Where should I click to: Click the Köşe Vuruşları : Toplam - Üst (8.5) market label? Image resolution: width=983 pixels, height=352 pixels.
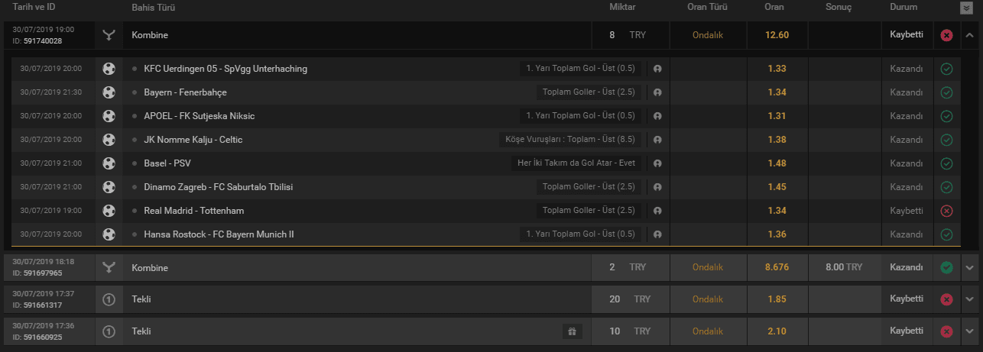[570, 140]
